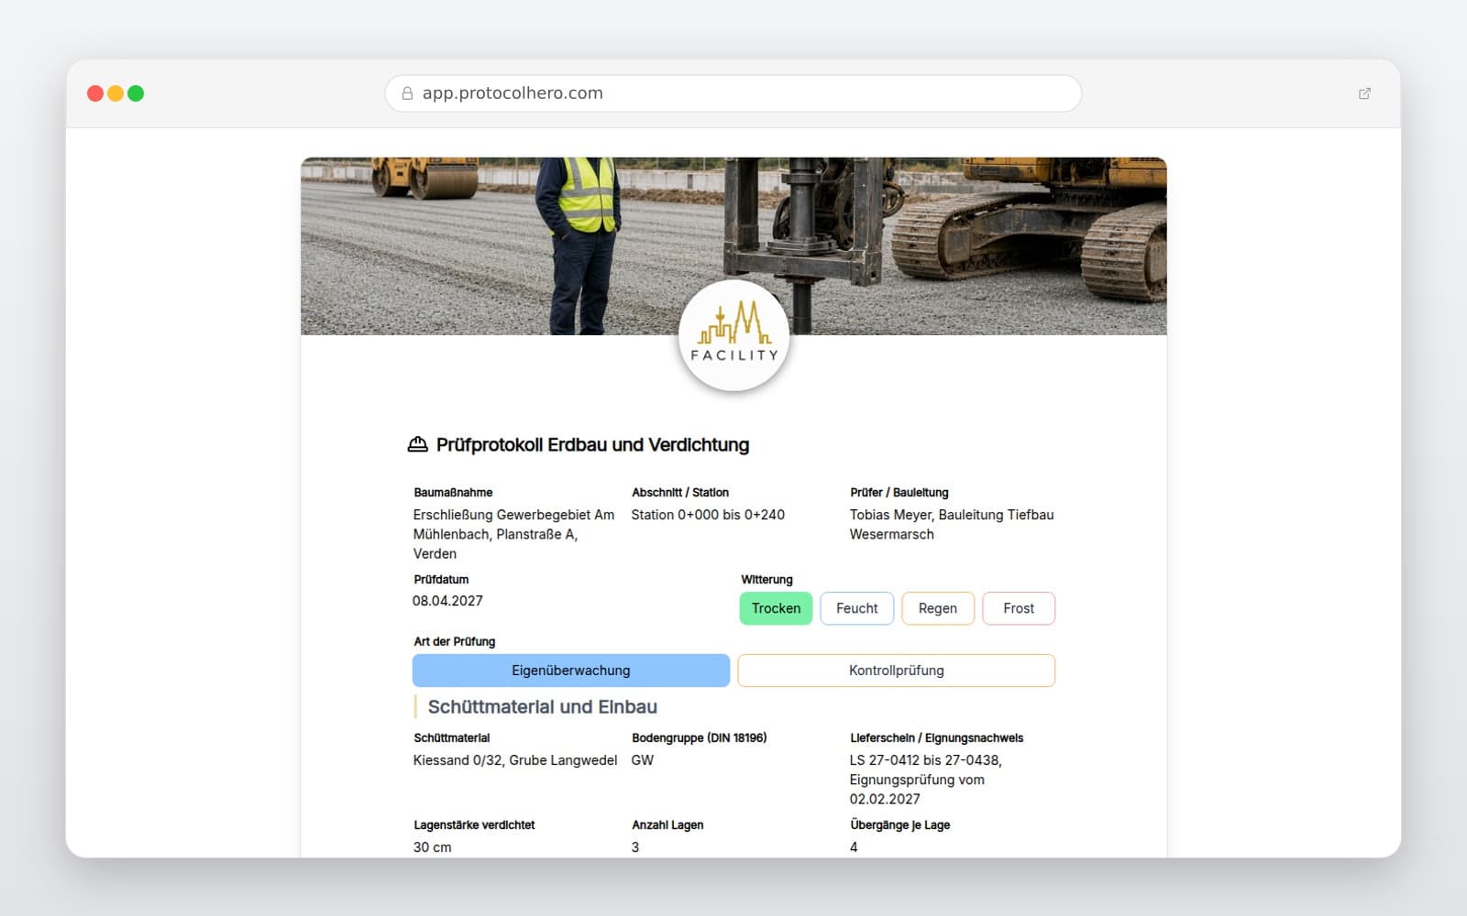Click the Baumaßnahme description text
The width and height of the screenshot is (1467, 916).
click(514, 534)
